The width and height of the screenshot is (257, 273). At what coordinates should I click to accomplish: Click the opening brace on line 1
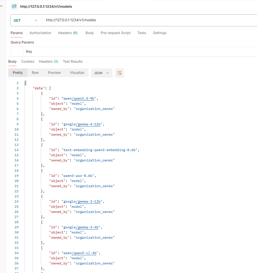click(25, 83)
